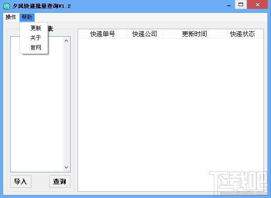271x198 pixels.
Task: Click the 快递状态 column header
Action: pyautogui.click(x=242, y=34)
